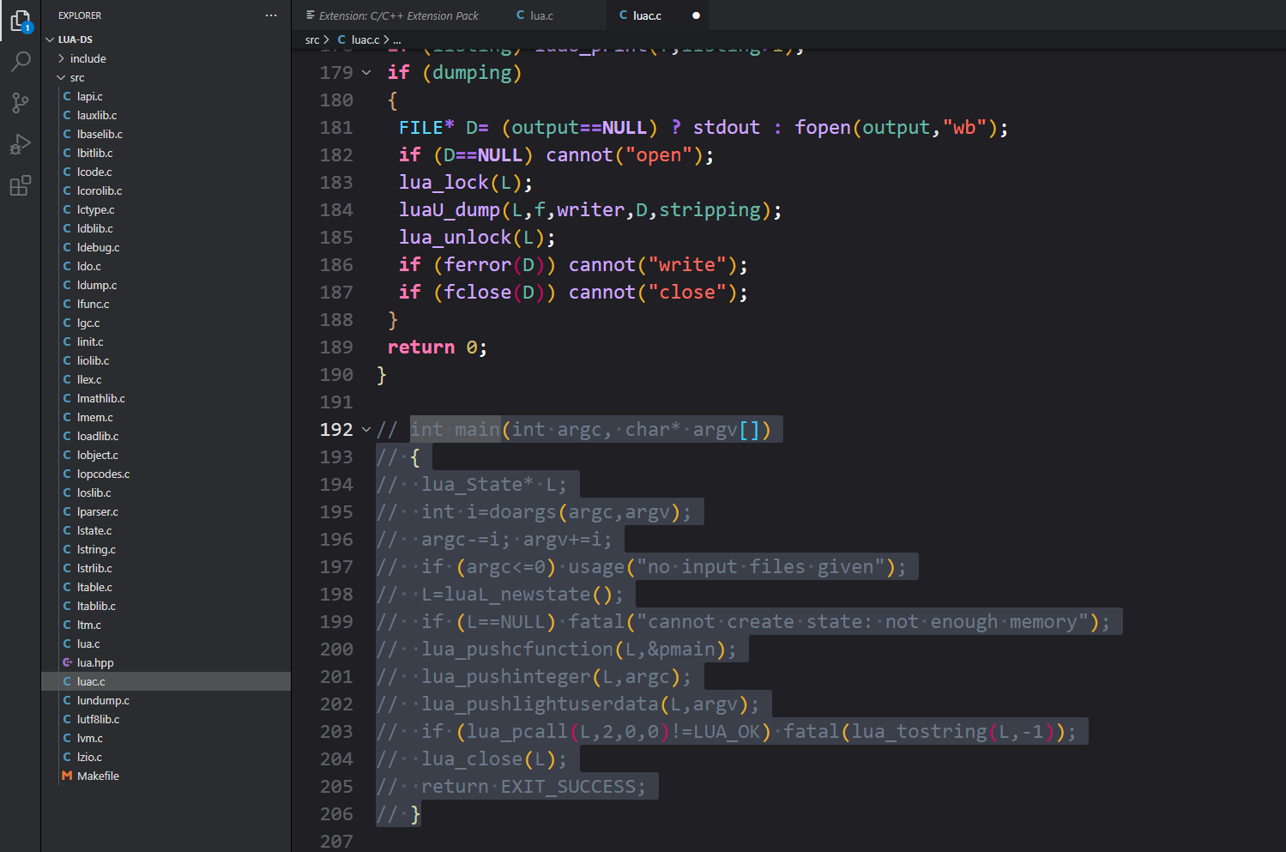The width and height of the screenshot is (1286, 852).
Task: Open the Search view icon
Action: (x=21, y=62)
